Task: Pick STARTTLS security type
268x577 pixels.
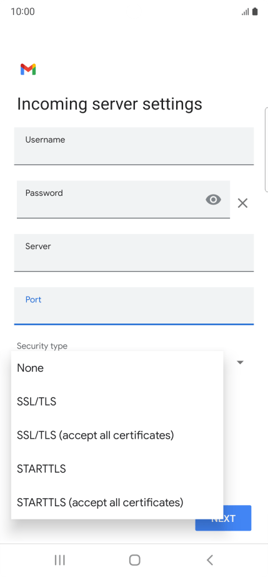Action: (x=117, y=469)
